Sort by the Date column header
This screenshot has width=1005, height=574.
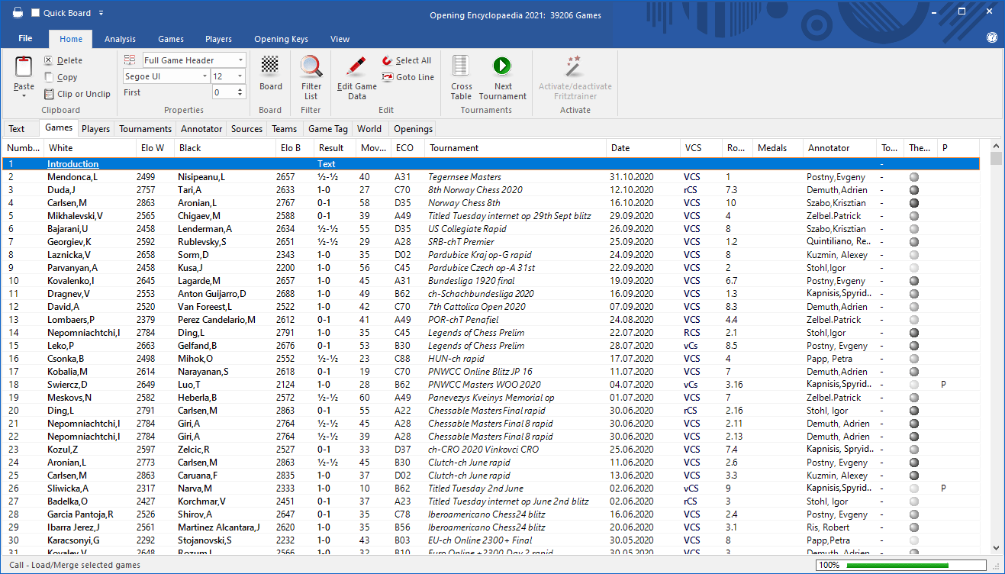tap(643, 148)
